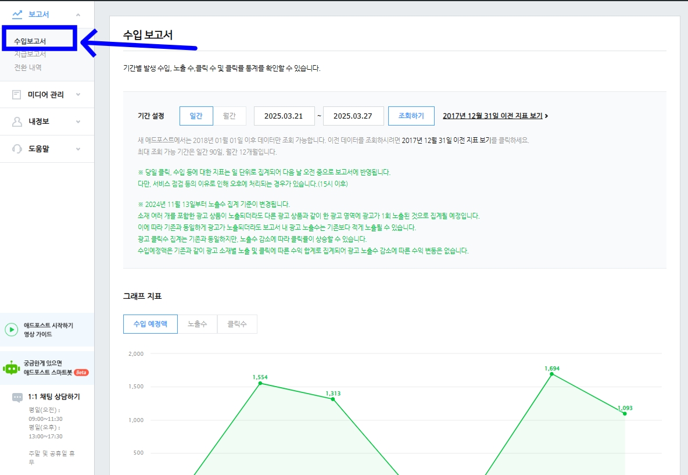Open the 지급보고서 menu item

click(x=30, y=54)
